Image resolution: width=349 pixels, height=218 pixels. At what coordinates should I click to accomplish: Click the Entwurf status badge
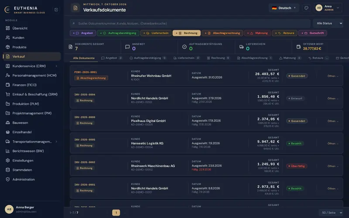[x=295, y=99]
